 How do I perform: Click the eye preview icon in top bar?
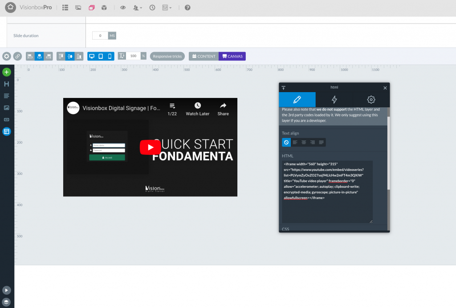(123, 8)
